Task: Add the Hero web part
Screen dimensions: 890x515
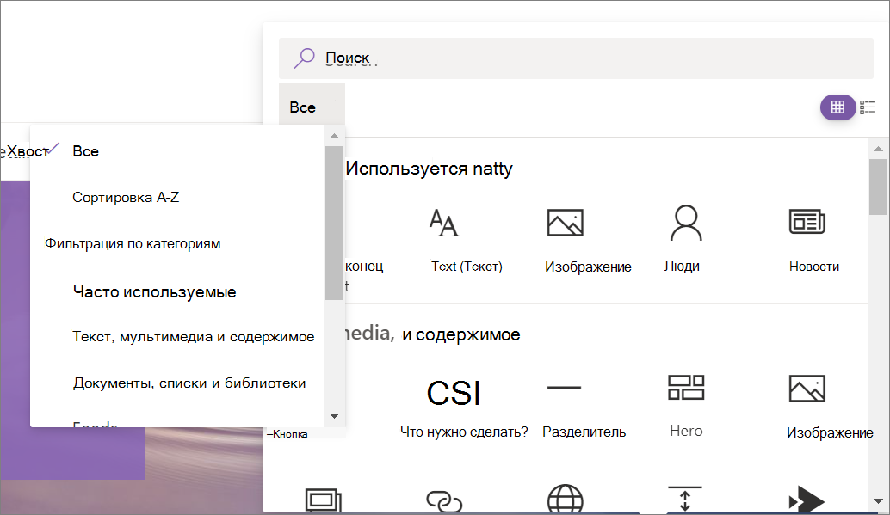Action: pos(686,406)
